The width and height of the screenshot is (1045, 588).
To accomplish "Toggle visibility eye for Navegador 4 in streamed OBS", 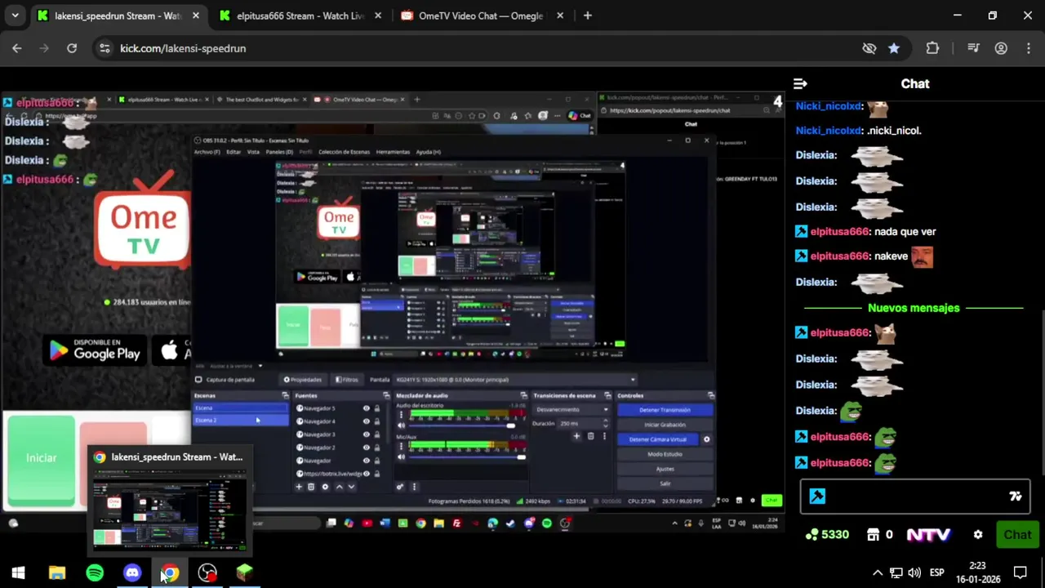I will pos(366,421).
